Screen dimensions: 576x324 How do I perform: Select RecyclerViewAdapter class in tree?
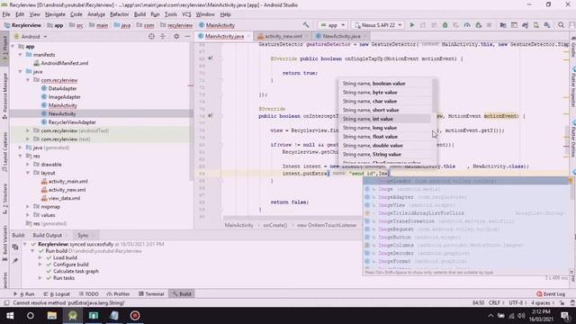(68, 122)
